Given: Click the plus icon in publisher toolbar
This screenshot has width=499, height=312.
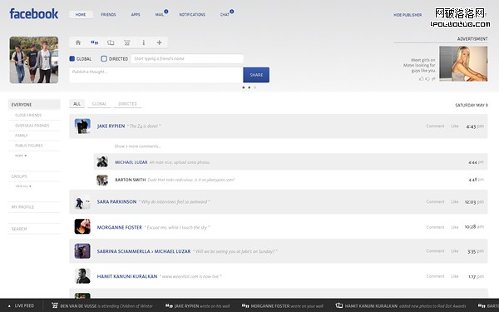Looking at the screenshot, I should click(159, 42).
